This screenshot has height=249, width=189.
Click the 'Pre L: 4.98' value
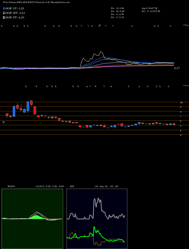coord(118,14)
